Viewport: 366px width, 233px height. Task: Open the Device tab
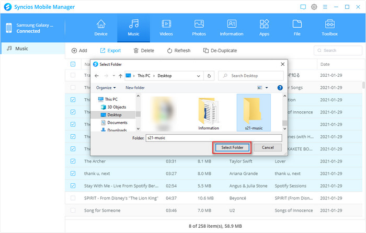[x=101, y=28]
